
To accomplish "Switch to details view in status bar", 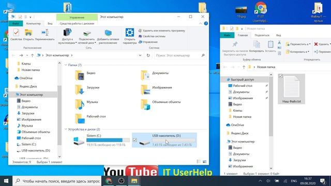I will 199,162.
